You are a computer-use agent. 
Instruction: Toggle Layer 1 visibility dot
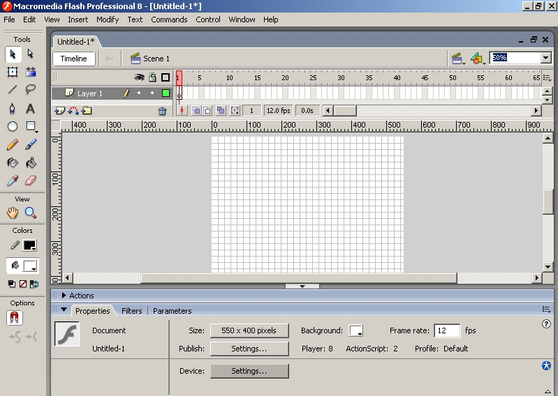[139, 93]
